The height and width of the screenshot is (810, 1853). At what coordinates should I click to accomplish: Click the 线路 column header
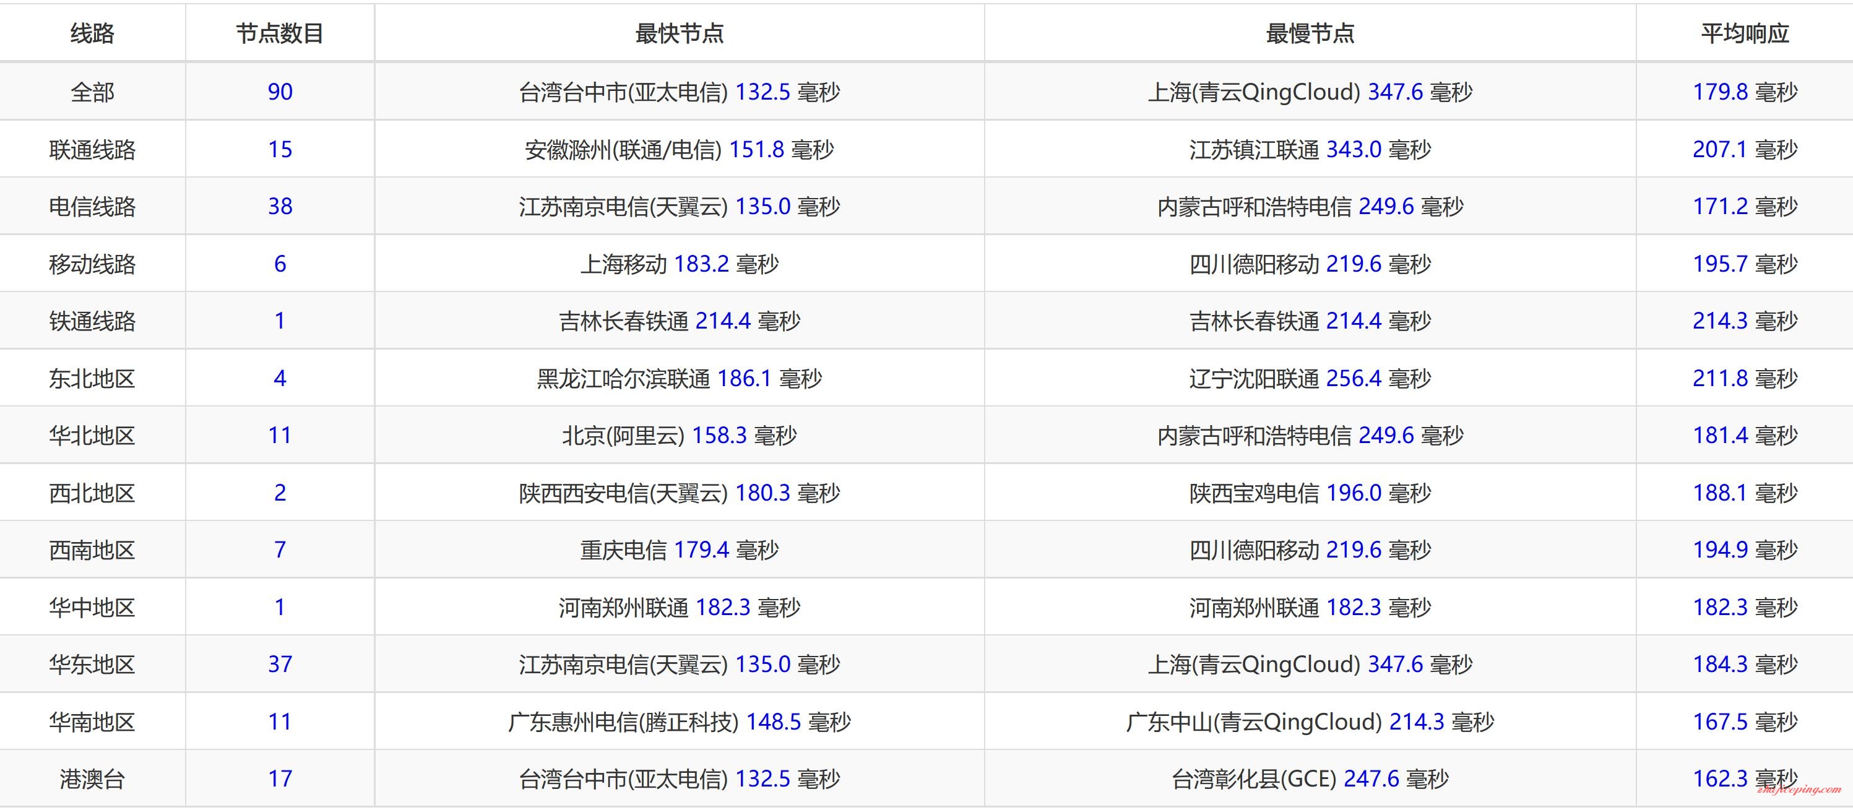(92, 33)
